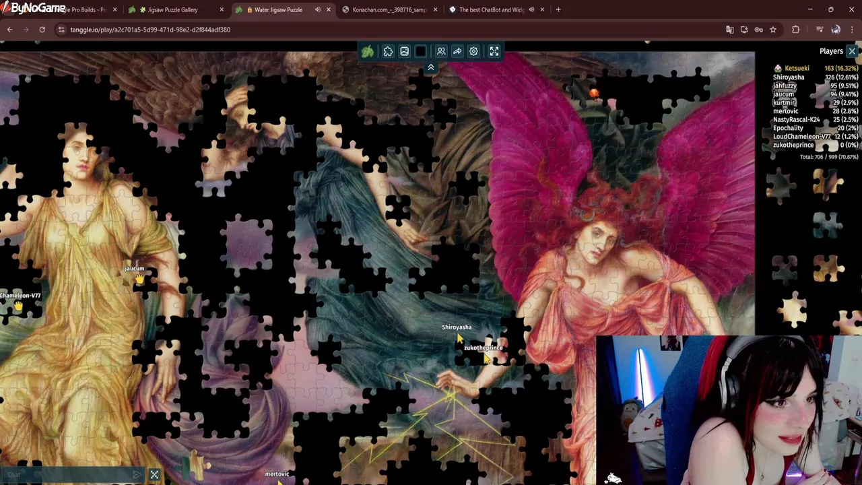Toggle the players list icon
This screenshot has height=485, width=862.
click(441, 51)
